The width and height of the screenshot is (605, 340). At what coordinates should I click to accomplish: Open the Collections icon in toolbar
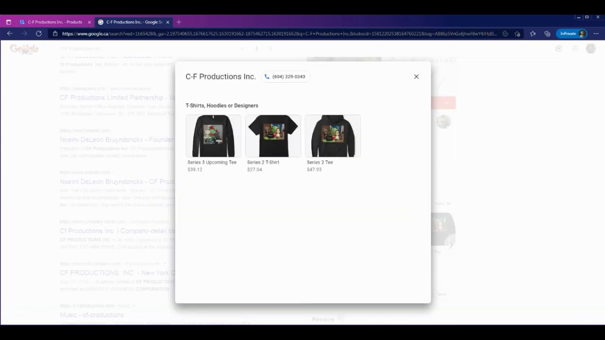pos(547,34)
